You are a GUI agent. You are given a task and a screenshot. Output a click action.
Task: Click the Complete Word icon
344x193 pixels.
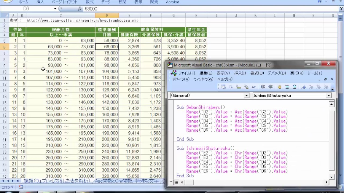(253, 87)
